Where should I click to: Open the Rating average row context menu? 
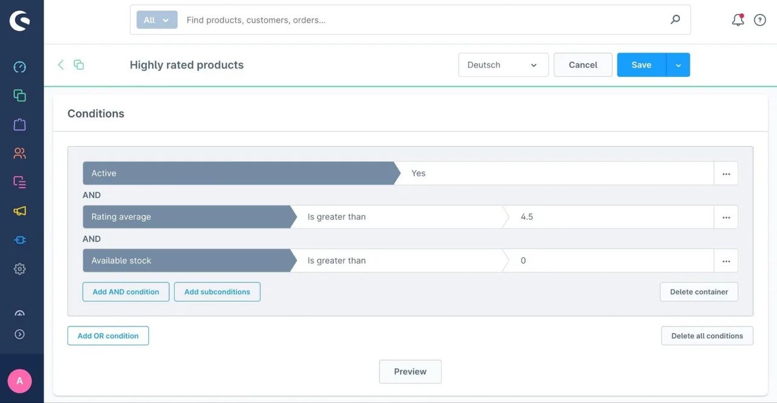[x=726, y=217]
